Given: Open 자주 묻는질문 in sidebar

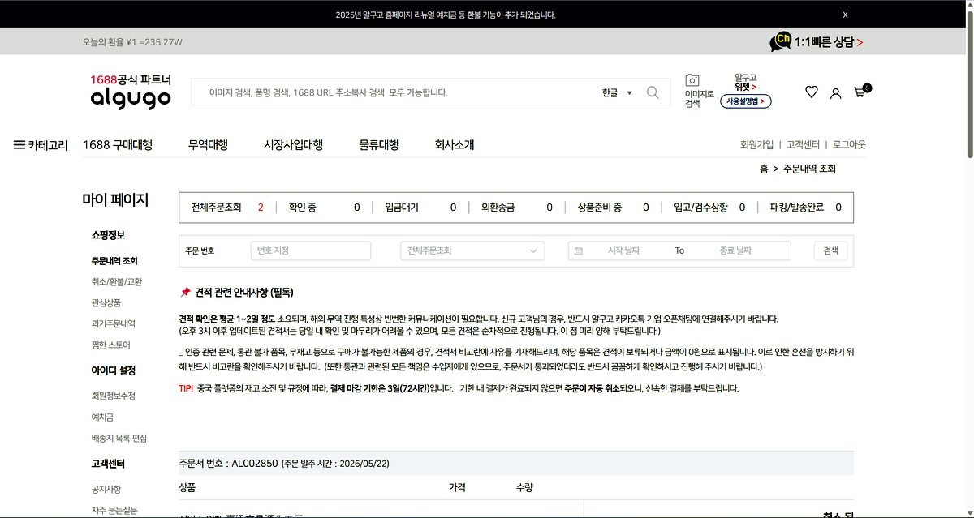Looking at the screenshot, I should [x=114, y=511].
